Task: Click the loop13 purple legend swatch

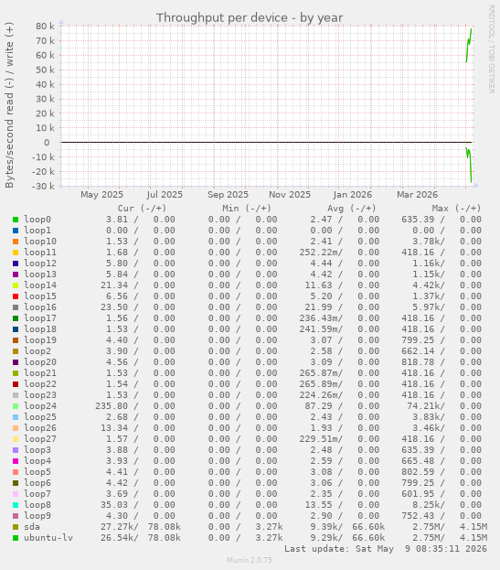Action: coord(16,274)
